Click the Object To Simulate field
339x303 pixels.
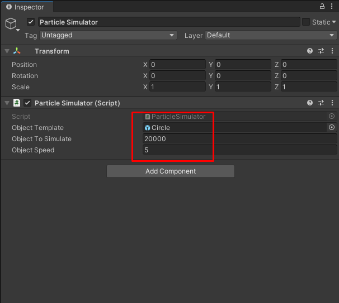239,139
